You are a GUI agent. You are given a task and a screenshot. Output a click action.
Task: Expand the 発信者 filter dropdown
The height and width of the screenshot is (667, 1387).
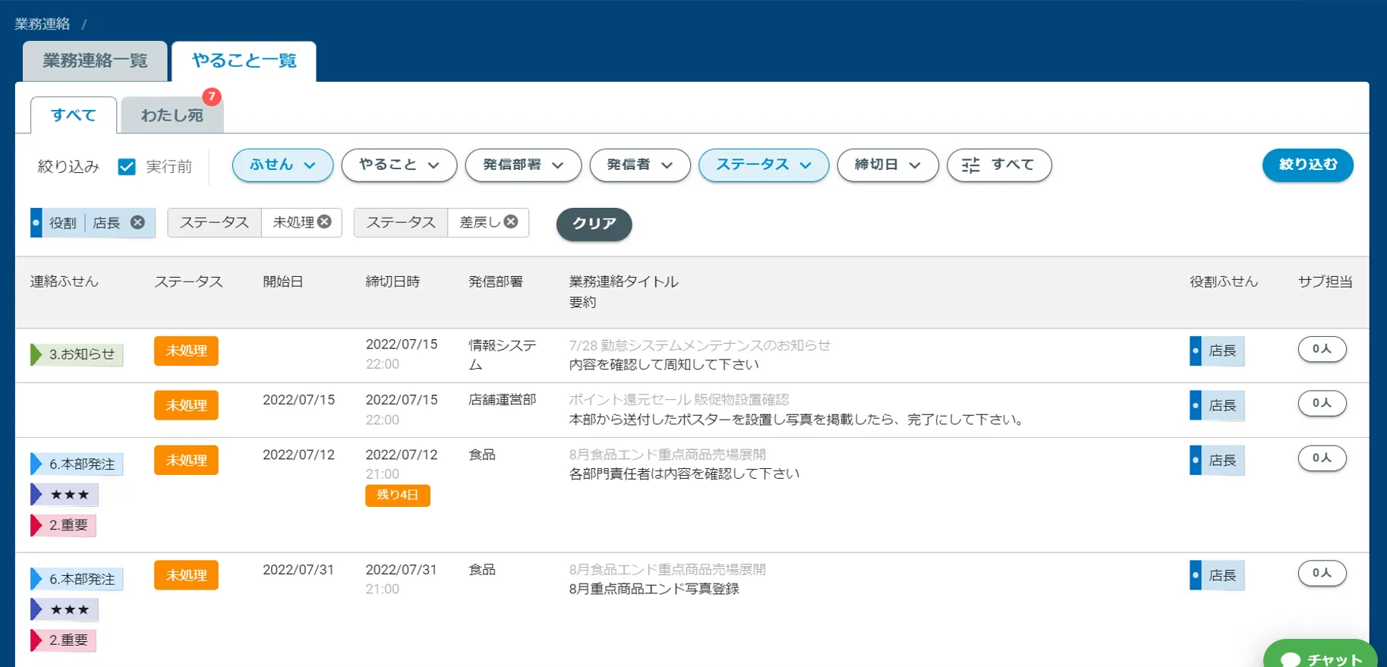point(640,165)
